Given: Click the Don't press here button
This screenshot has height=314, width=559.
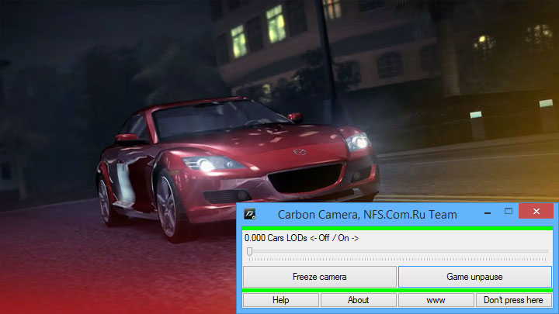Looking at the screenshot, I should [x=513, y=300].
